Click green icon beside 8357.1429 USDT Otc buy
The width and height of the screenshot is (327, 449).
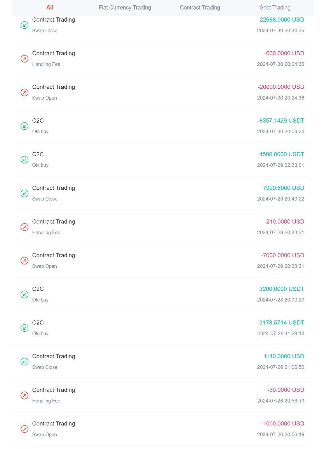24,126
